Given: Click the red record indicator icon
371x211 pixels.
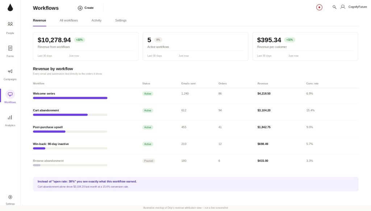Looking at the screenshot, I should 319,7.
